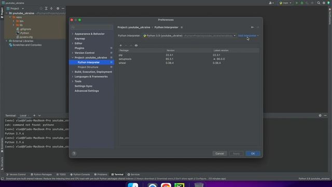Collapse the youtube_ukraine project root

tap(7, 13)
